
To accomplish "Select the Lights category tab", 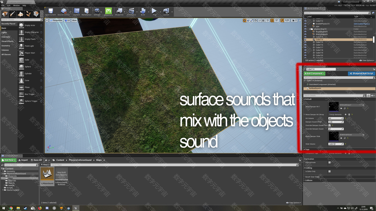I will (x=4, y=33).
